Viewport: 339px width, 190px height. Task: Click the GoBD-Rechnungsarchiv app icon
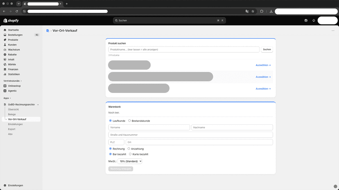click(5, 104)
